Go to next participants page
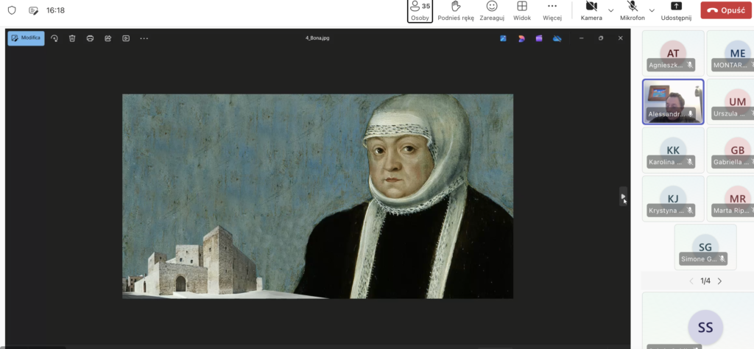 (x=719, y=281)
